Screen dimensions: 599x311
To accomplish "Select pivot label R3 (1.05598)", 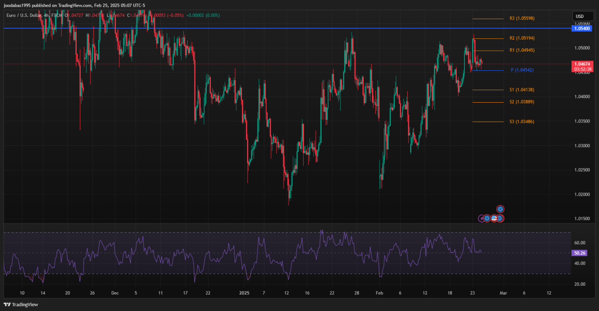I will click(x=522, y=18).
